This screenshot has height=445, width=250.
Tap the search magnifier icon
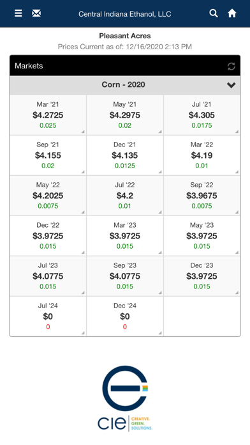click(x=214, y=13)
